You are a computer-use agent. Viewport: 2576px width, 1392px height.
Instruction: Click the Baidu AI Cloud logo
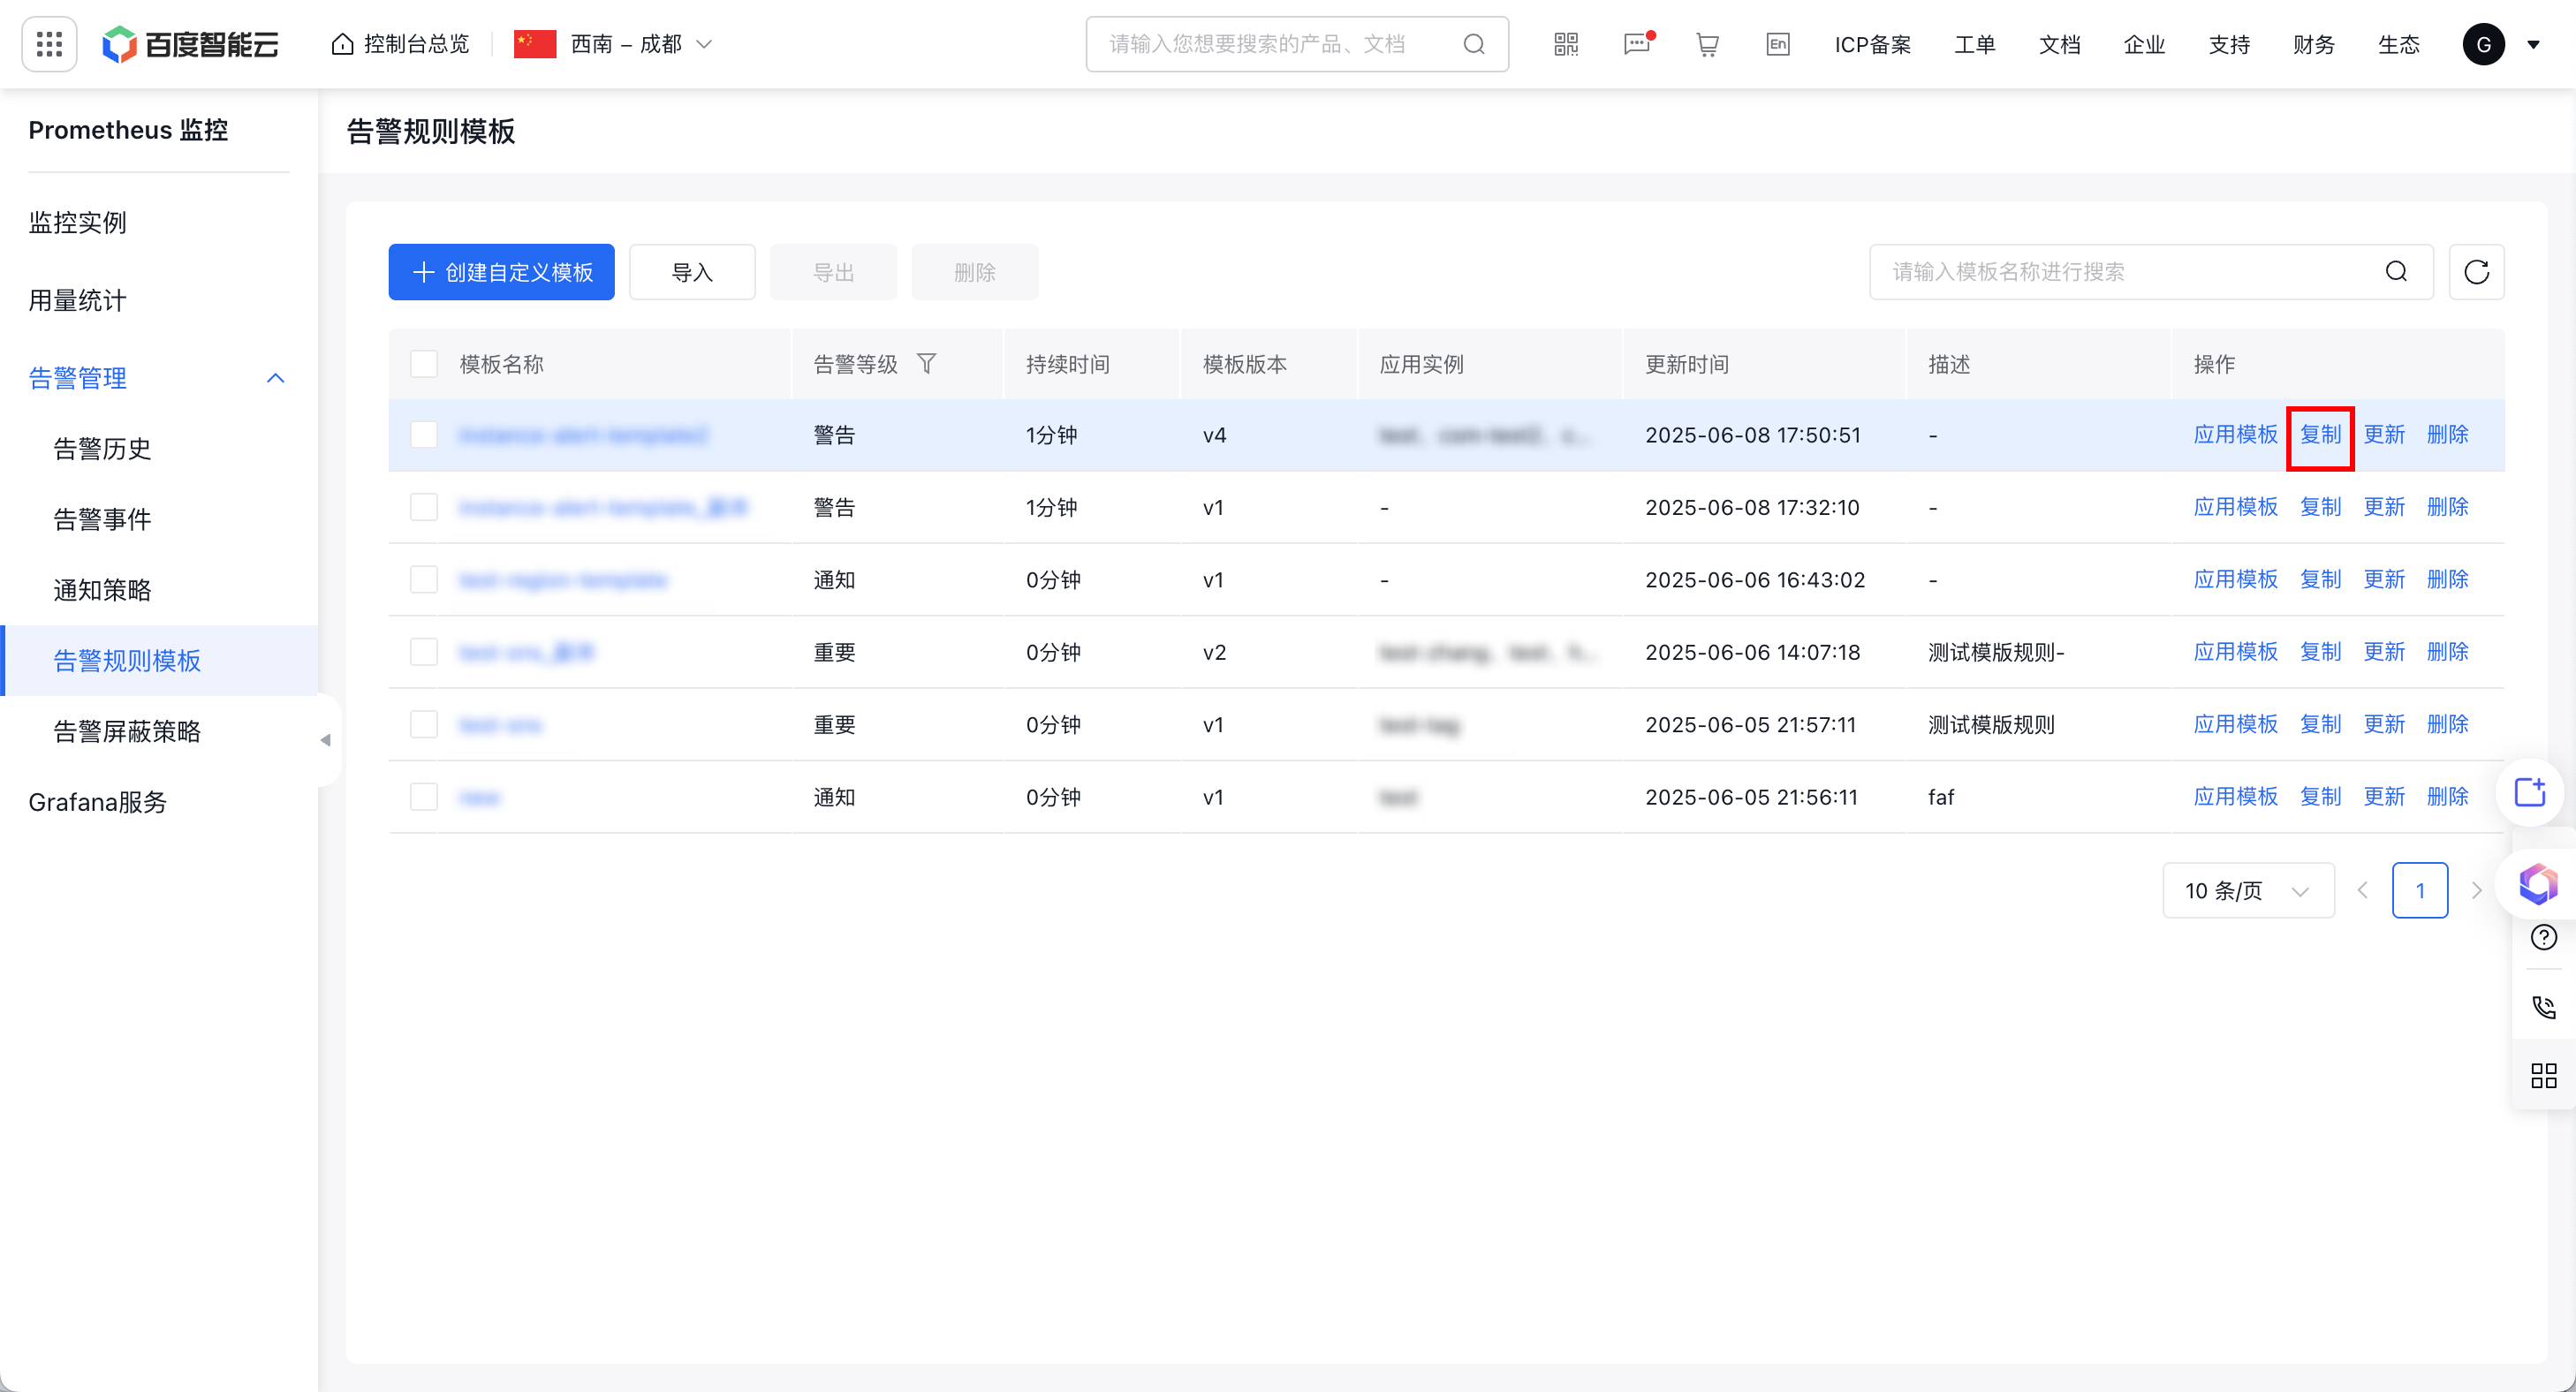(190, 44)
